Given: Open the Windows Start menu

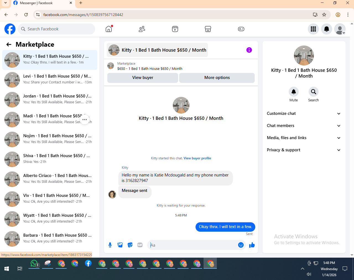Looking at the screenshot, I should click(7, 268).
